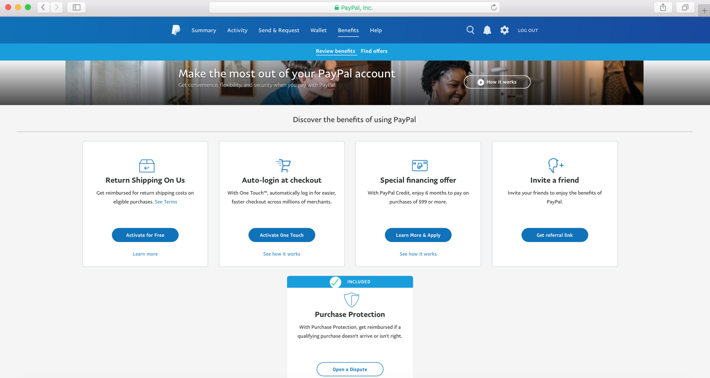Screen dimensions: 710x378
Task: Open the search magnifier icon
Action: point(470,30)
